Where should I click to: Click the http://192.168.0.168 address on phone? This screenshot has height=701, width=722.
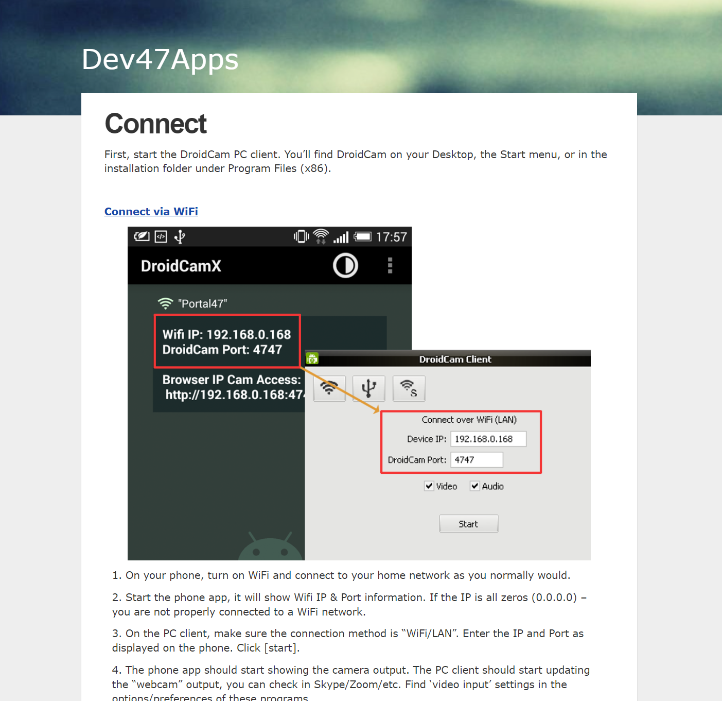(235, 395)
